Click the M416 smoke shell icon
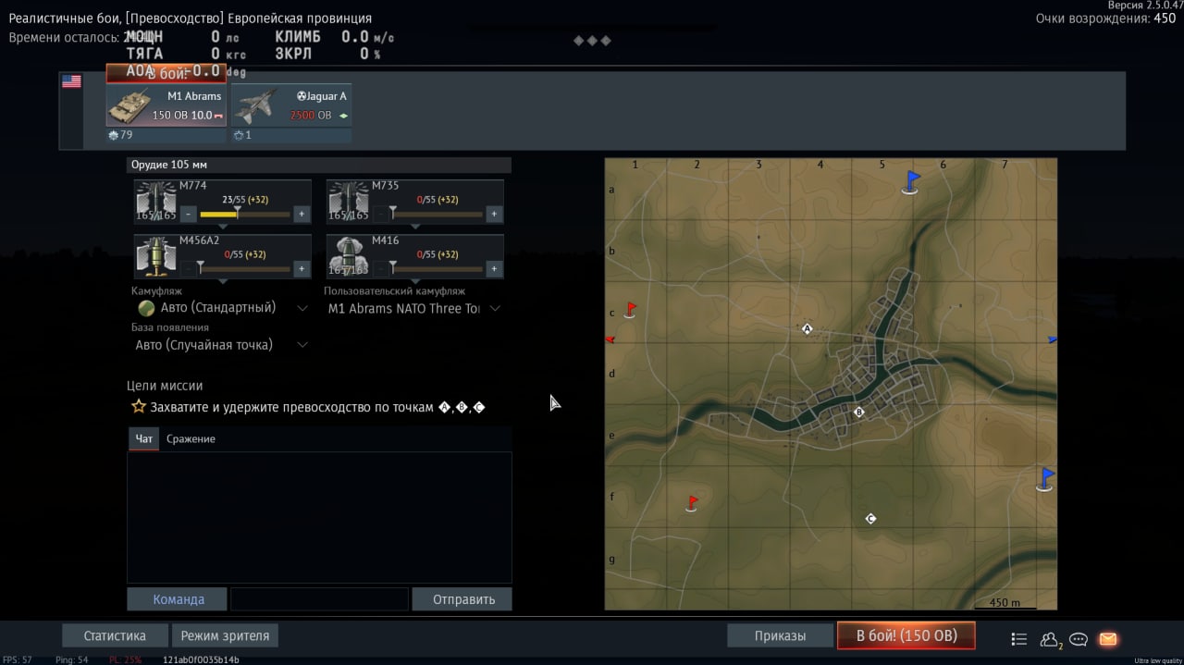This screenshot has height=665, width=1184. coord(349,256)
